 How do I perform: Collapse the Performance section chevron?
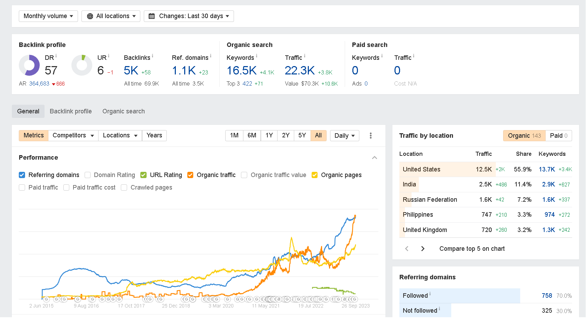click(x=374, y=158)
